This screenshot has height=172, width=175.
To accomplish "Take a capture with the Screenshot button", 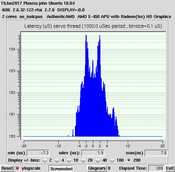I will [61, 169].
